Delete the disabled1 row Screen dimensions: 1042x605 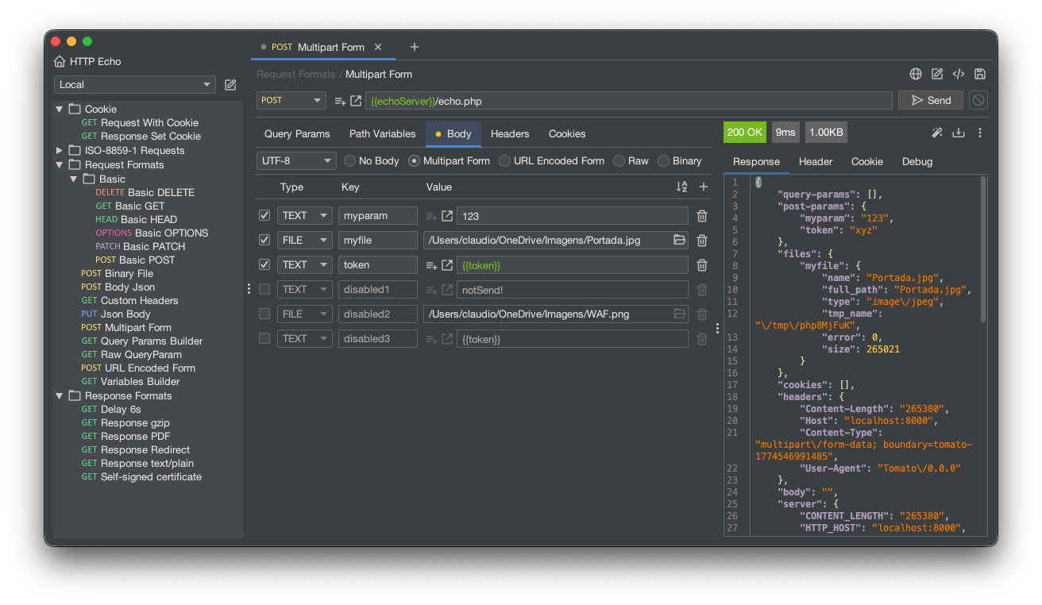click(x=702, y=290)
